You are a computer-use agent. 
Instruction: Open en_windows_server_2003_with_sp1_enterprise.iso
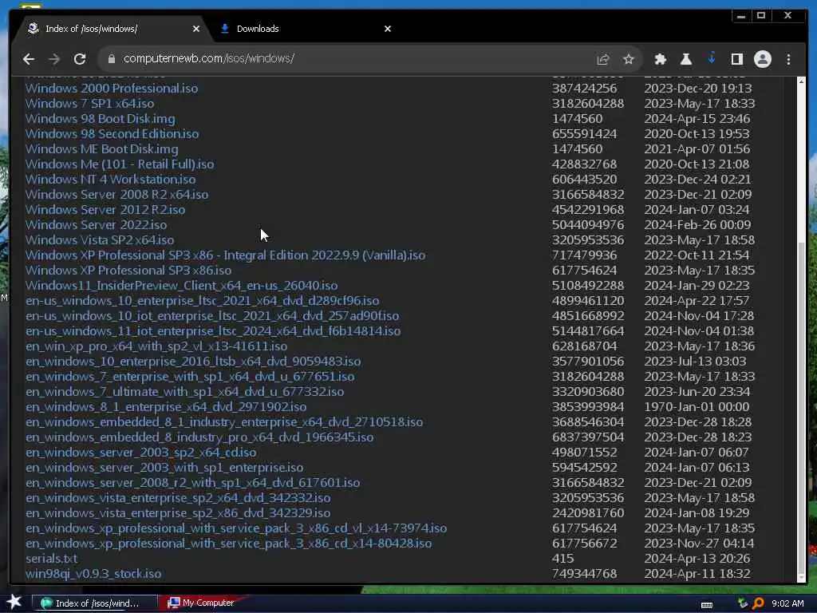164,467
